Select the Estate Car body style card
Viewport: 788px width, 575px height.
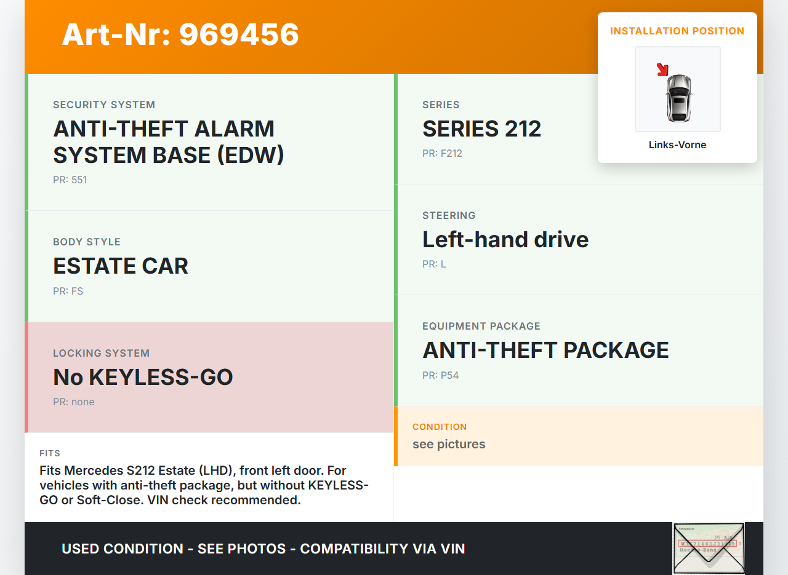(x=209, y=266)
